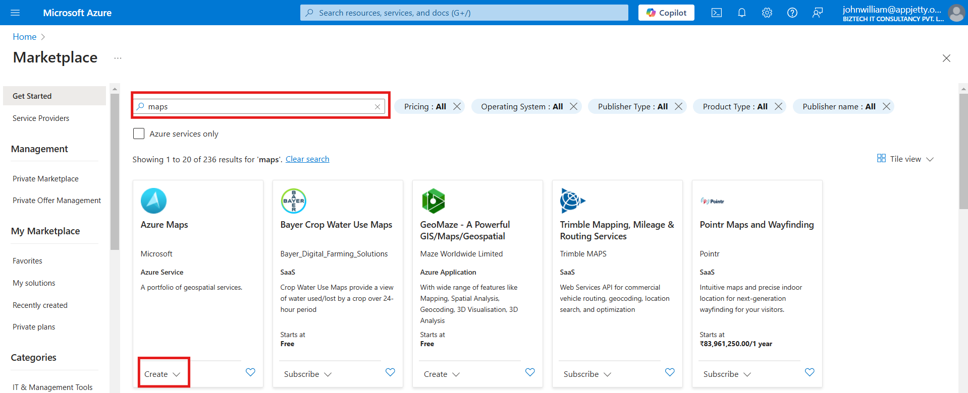Image resolution: width=968 pixels, height=393 pixels.
Task: Remove the Pricing filter chip
Action: (457, 106)
